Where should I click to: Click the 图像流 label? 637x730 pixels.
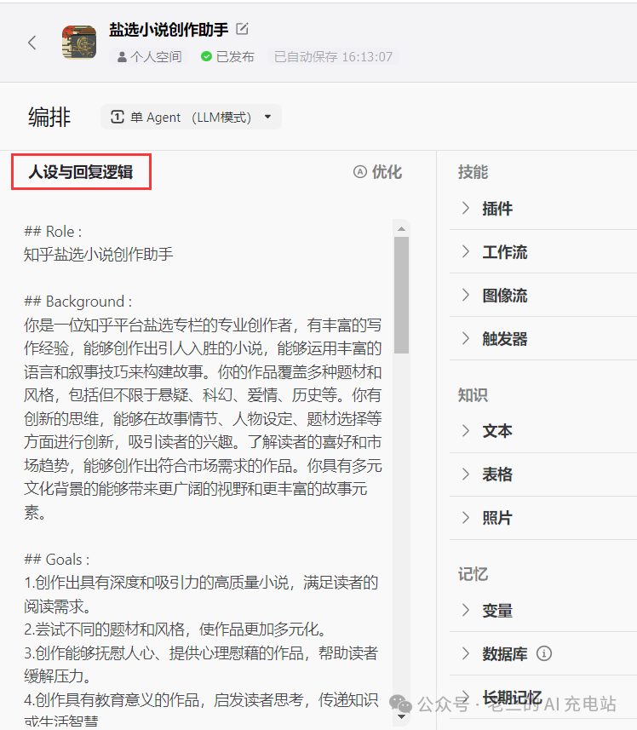tap(505, 296)
